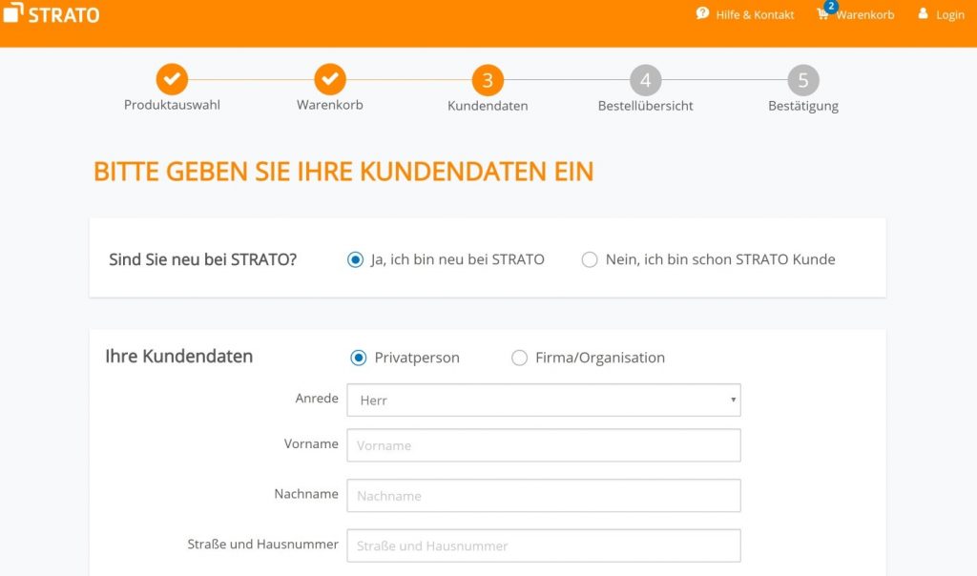Click the 'Sind Sie neu bei STRATO?' text
Screen dimensions: 977x576
(x=202, y=259)
